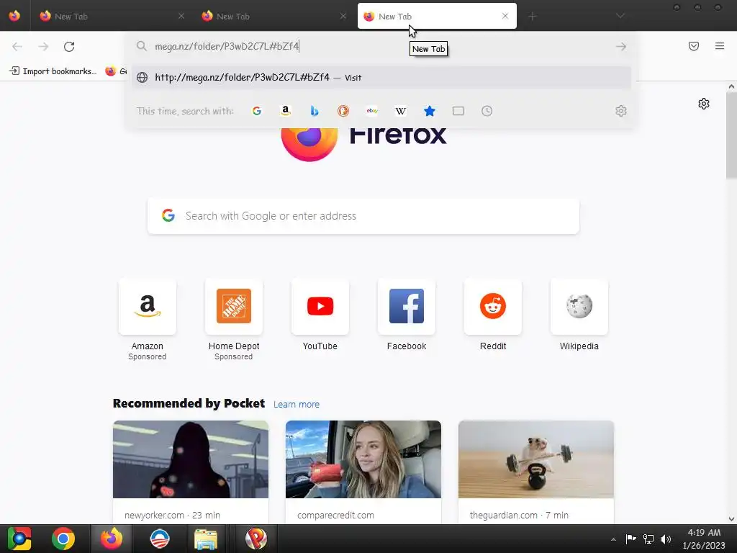Screen dimensions: 737x553
Task: Open search settings gear in the address dropdown
Action: [621, 111]
